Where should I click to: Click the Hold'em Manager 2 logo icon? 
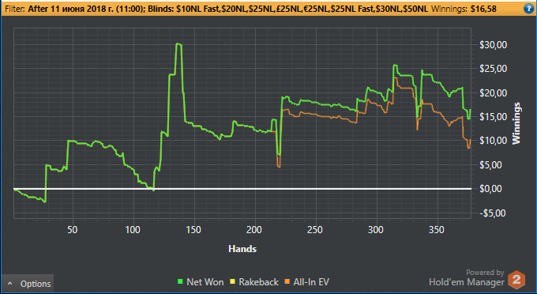pos(516,280)
